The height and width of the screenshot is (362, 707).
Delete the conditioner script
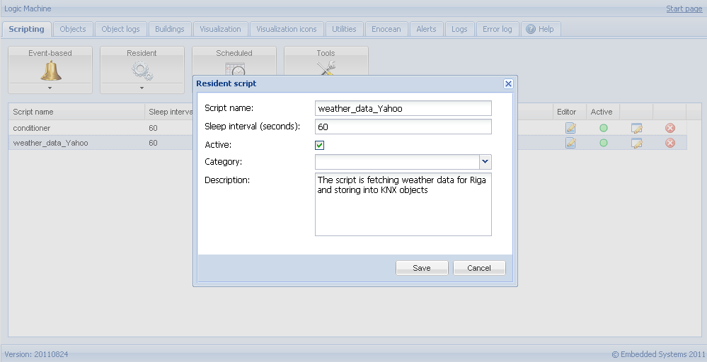point(670,128)
